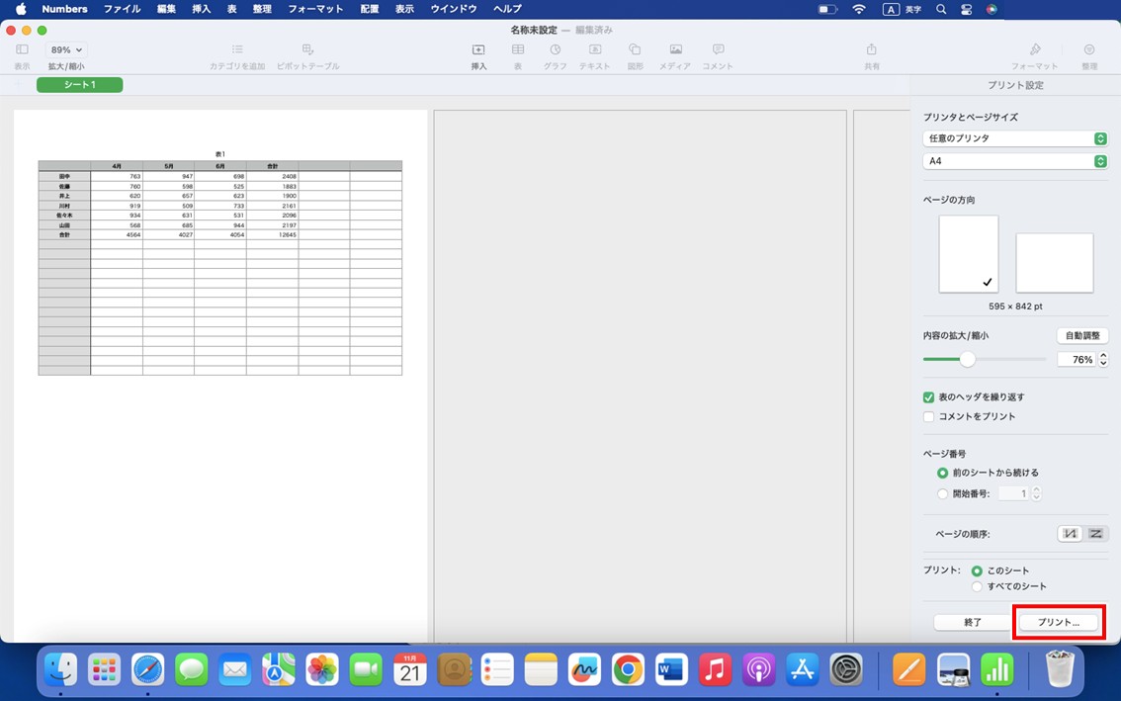
Task: Insert a text box with the テキスト icon
Action: [x=595, y=55]
